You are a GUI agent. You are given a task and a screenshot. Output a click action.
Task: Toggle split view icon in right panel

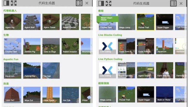(x=101, y=3)
